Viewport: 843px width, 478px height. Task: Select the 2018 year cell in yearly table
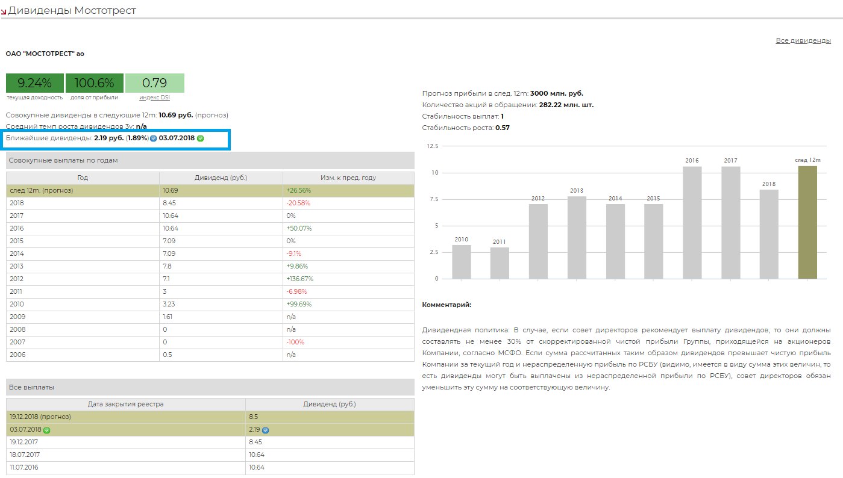[83, 203]
